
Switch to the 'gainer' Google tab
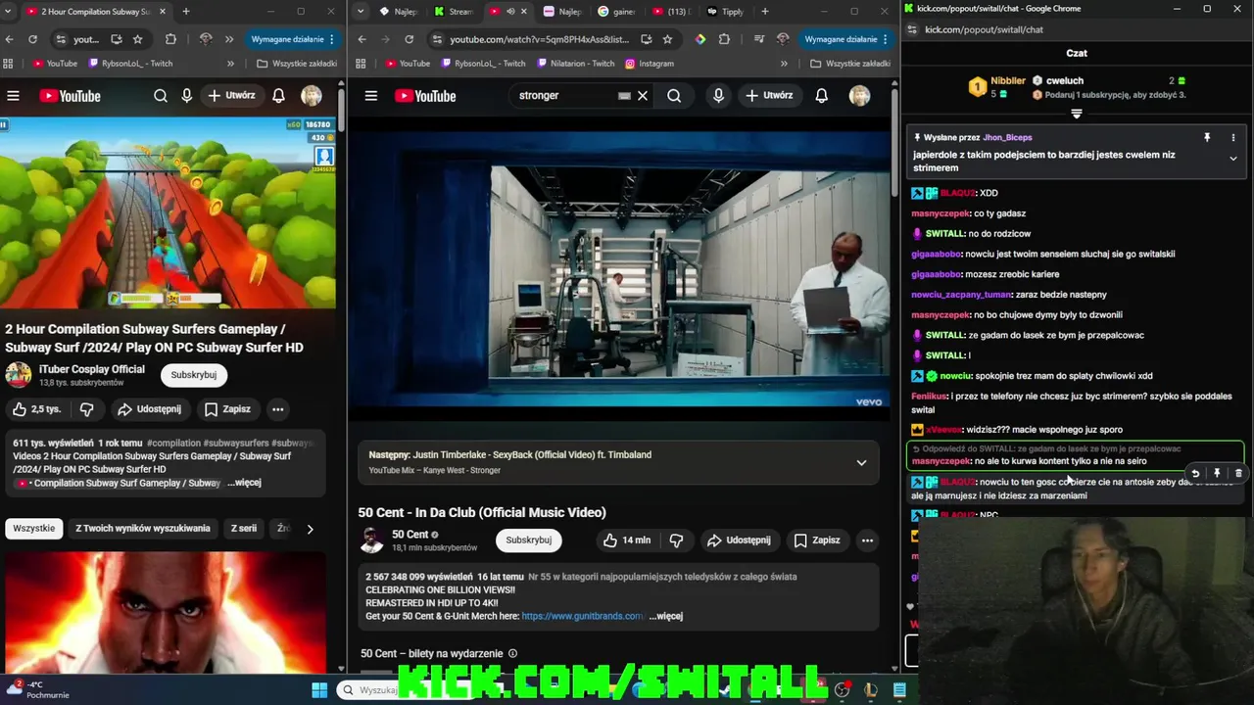[615, 12]
